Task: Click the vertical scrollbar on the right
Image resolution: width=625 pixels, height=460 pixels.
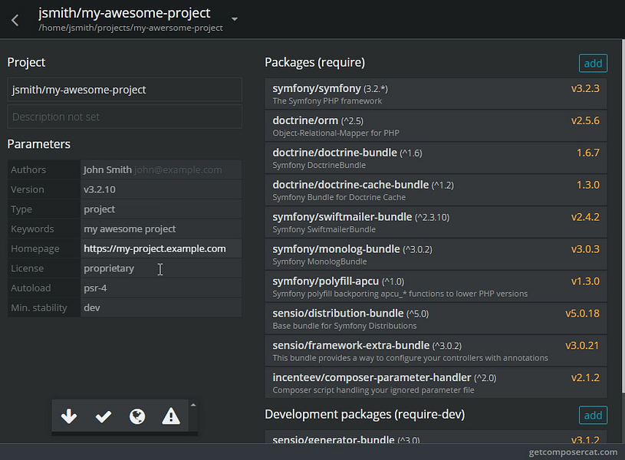Action: (x=623, y=215)
